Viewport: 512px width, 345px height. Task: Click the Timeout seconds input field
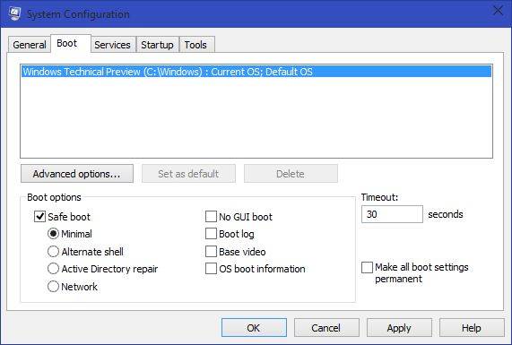(x=392, y=214)
